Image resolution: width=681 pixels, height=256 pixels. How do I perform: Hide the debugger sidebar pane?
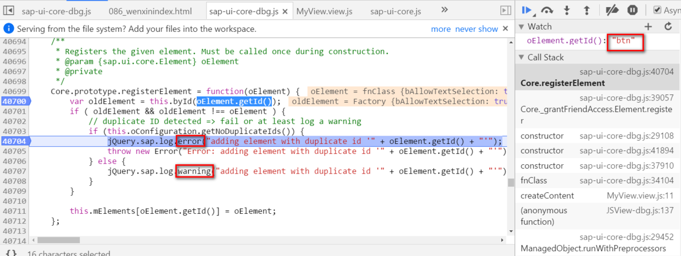click(x=505, y=10)
